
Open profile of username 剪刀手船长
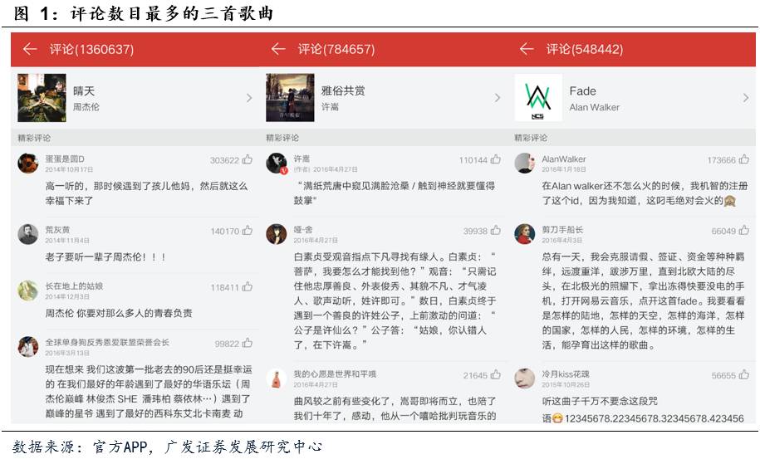(562, 230)
